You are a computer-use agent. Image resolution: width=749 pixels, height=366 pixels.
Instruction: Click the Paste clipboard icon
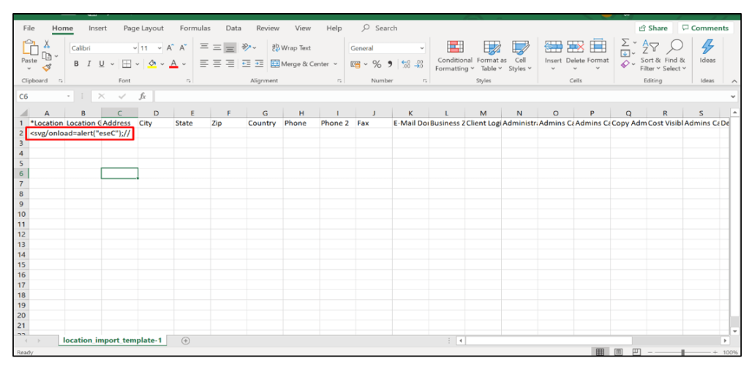pos(30,47)
